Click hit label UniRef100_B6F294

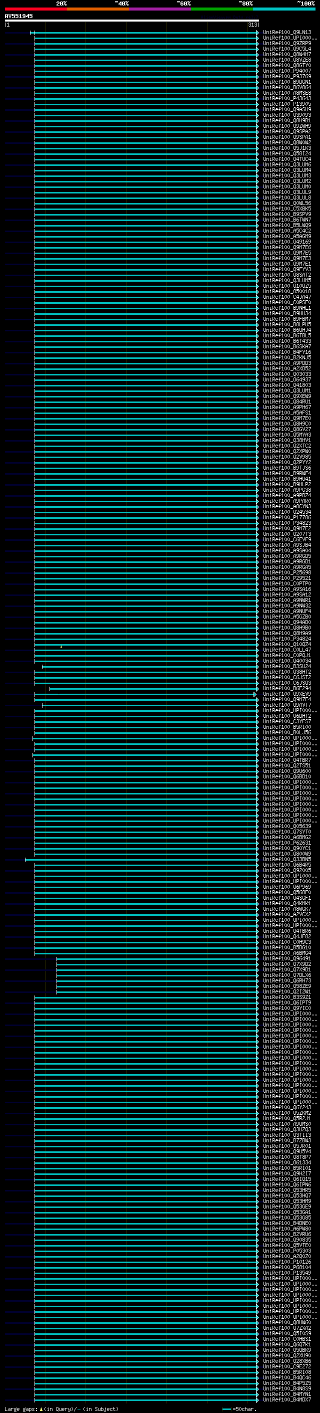point(287,688)
